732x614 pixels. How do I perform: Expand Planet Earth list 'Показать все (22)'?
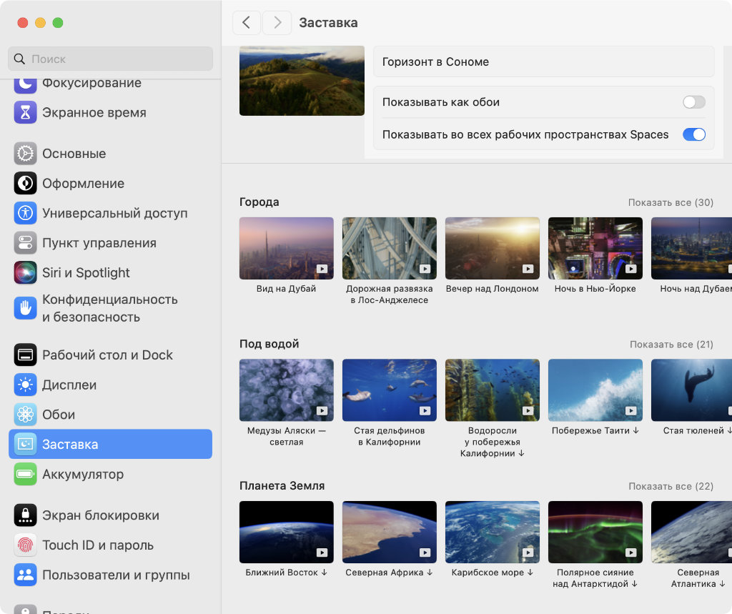click(671, 486)
